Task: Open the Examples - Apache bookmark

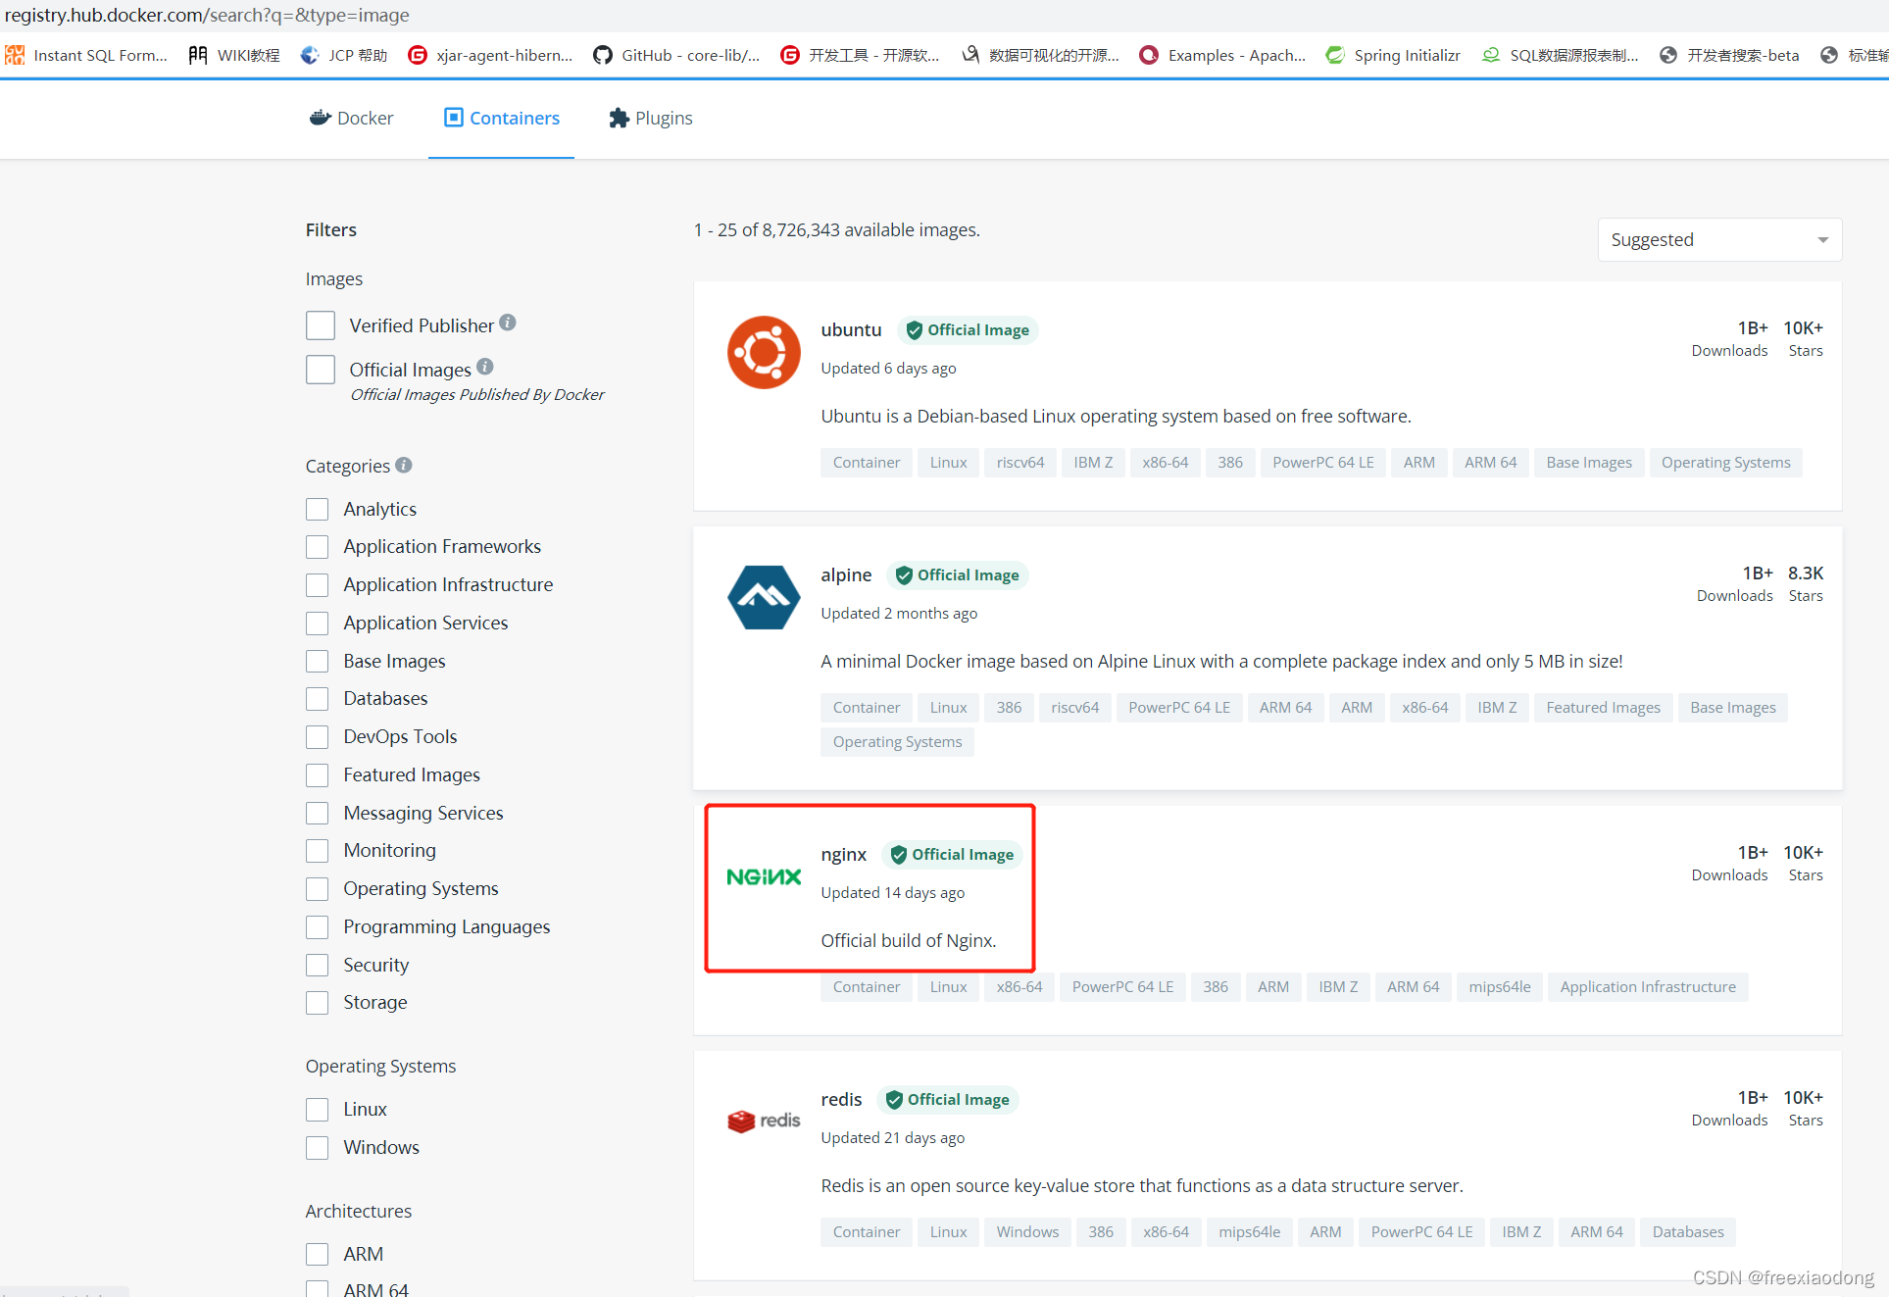Action: 1222,55
